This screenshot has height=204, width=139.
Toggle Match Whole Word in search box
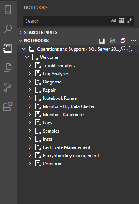pyautogui.click(x=122, y=20)
